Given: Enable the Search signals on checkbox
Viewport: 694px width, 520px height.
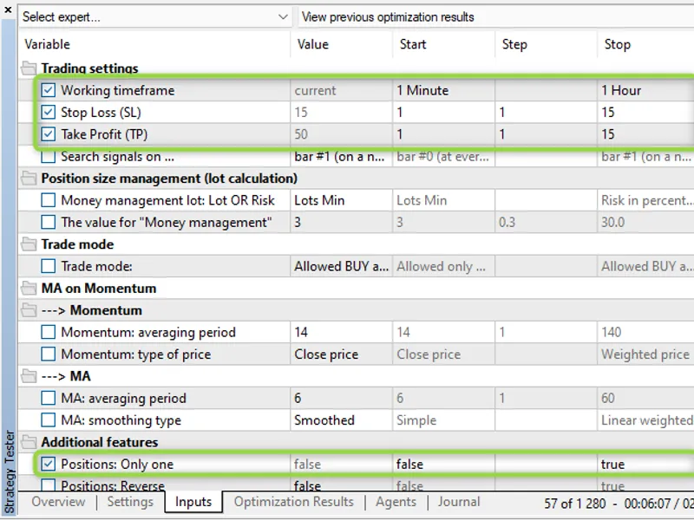Looking at the screenshot, I should click(x=49, y=157).
